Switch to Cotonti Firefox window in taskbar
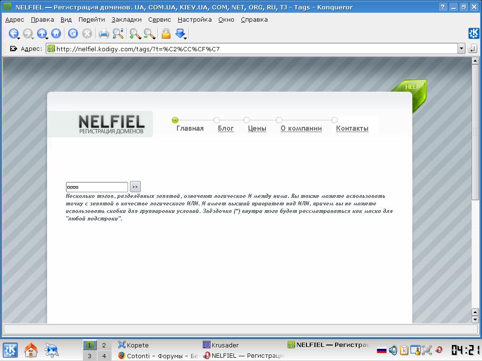 click(158, 356)
